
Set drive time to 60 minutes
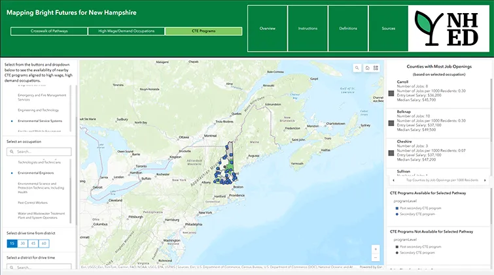(44, 244)
